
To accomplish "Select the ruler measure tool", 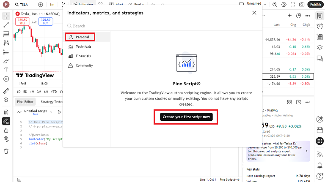I will point(6,91).
